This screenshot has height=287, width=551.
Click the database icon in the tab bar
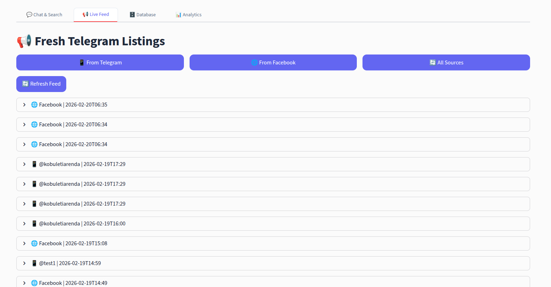[132, 15]
